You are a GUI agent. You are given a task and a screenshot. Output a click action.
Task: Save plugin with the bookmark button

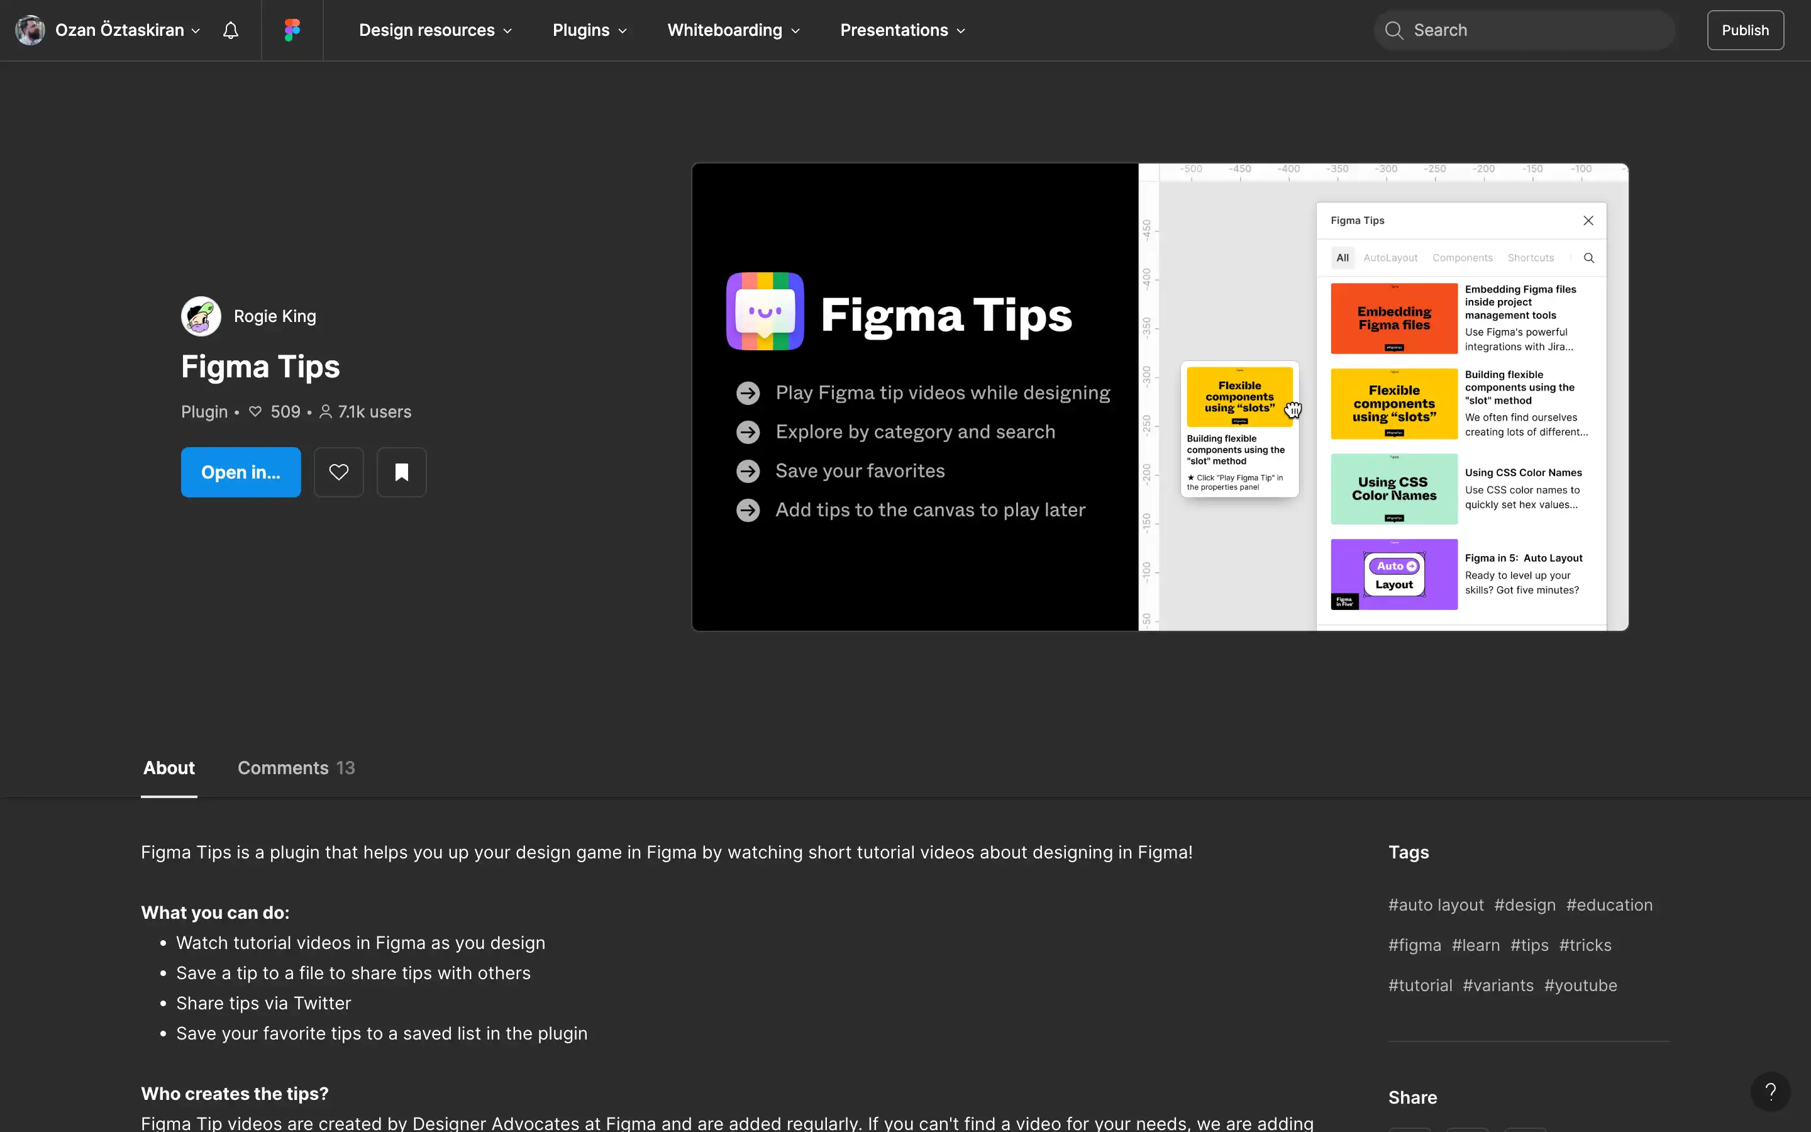click(x=402, y=472)
